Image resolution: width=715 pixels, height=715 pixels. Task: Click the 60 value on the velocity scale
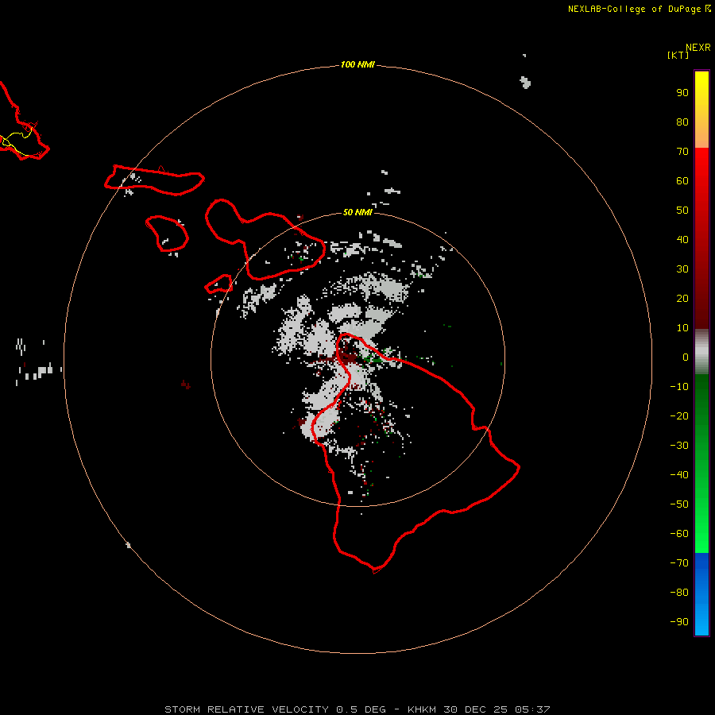tap(682, 180)
